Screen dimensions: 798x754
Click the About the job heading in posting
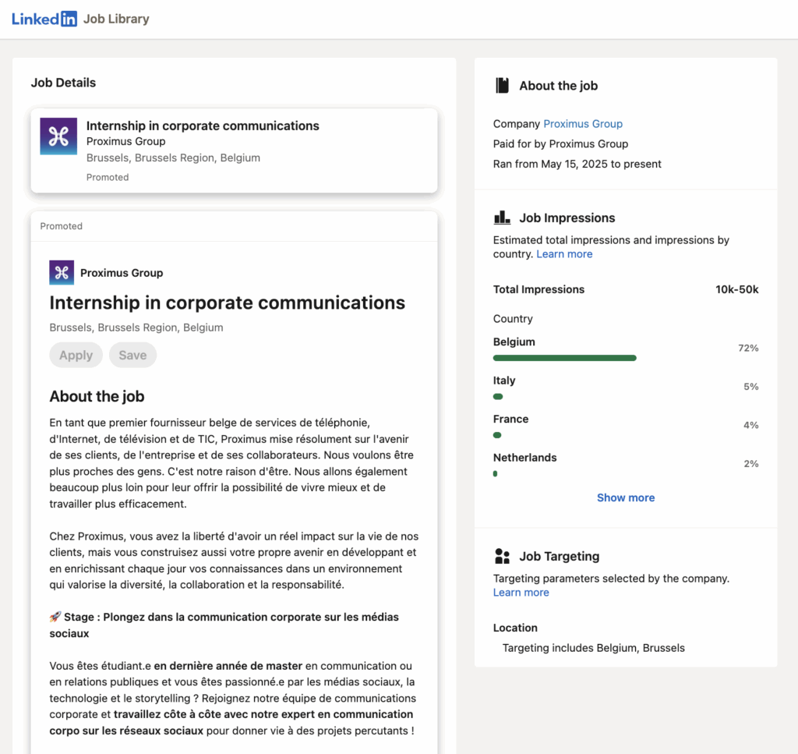[97, 396]
